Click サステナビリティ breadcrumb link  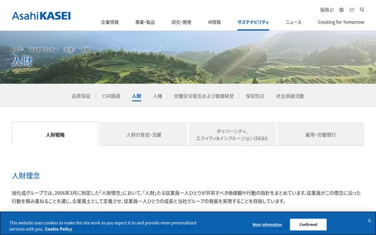pos(43,50)
